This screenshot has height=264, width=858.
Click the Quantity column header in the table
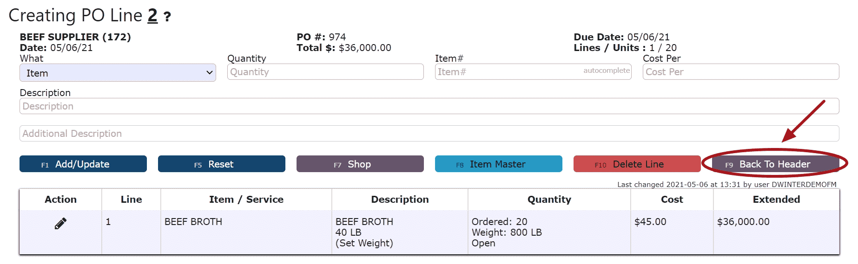[549, 200]
